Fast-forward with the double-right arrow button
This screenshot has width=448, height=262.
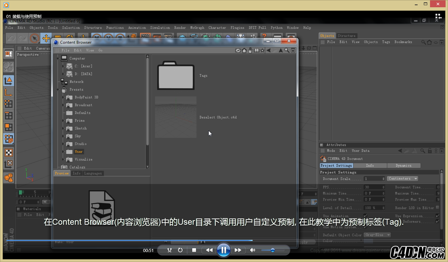coord(238,250)
